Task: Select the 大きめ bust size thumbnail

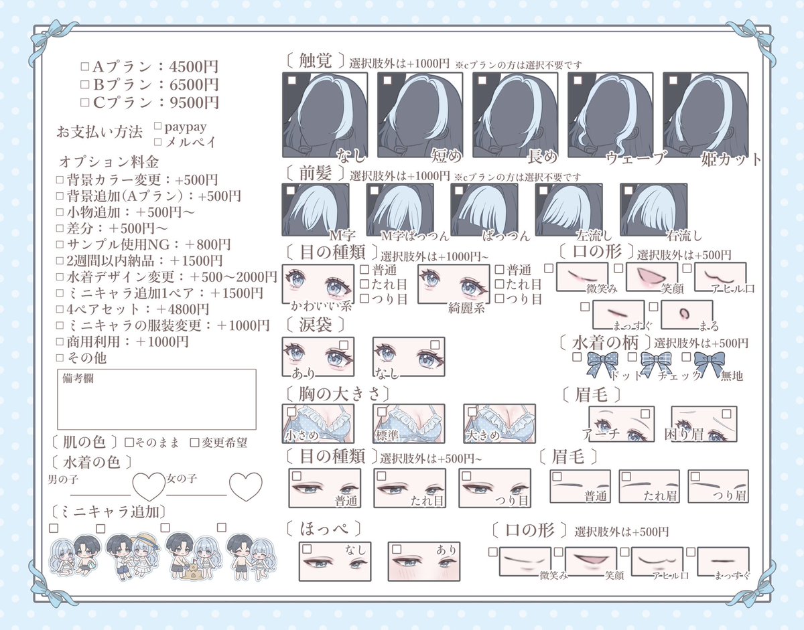Action: click(499, 423)
